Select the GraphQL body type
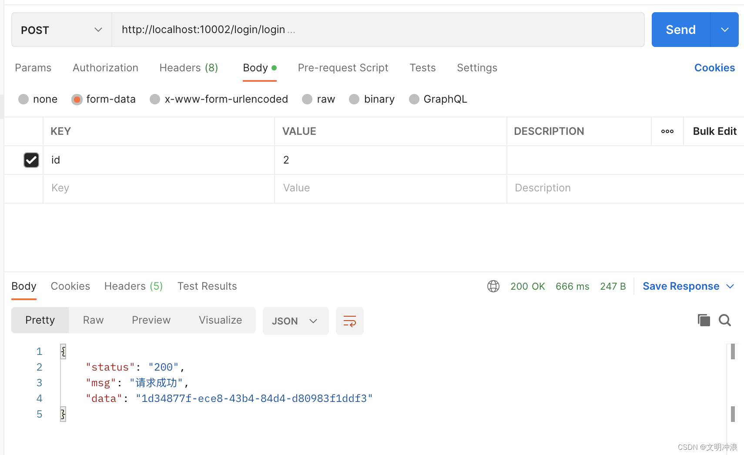 pos(413,99)
